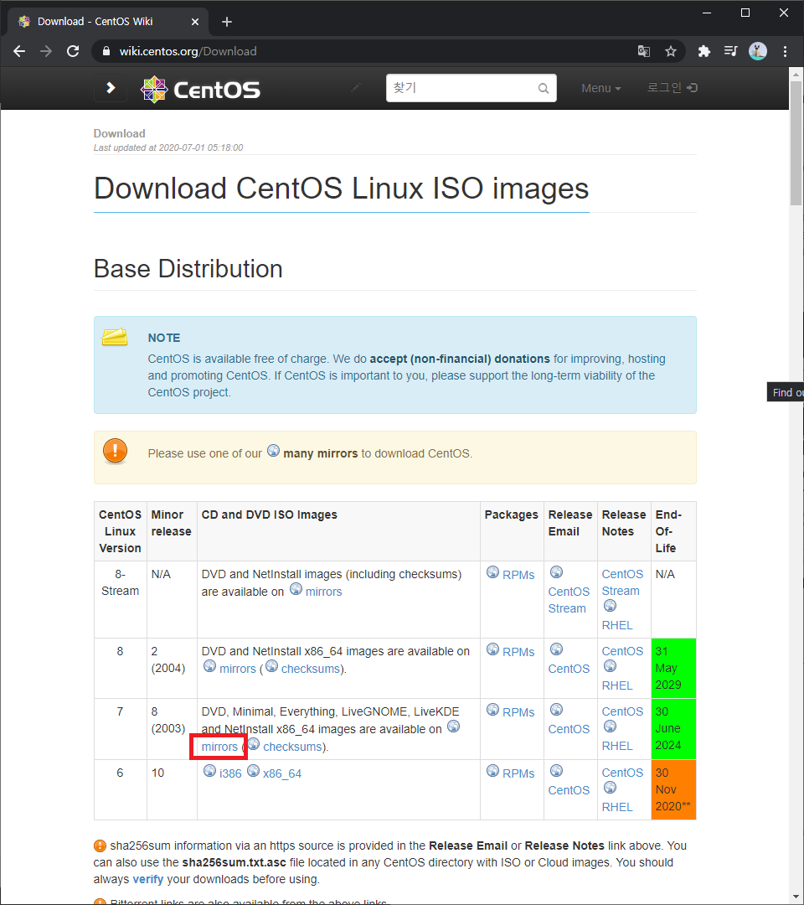Image resolution: width=804 pixels, height=905 pixels.
Task: Click the address bar URL
Action: [x=188, y=51]
